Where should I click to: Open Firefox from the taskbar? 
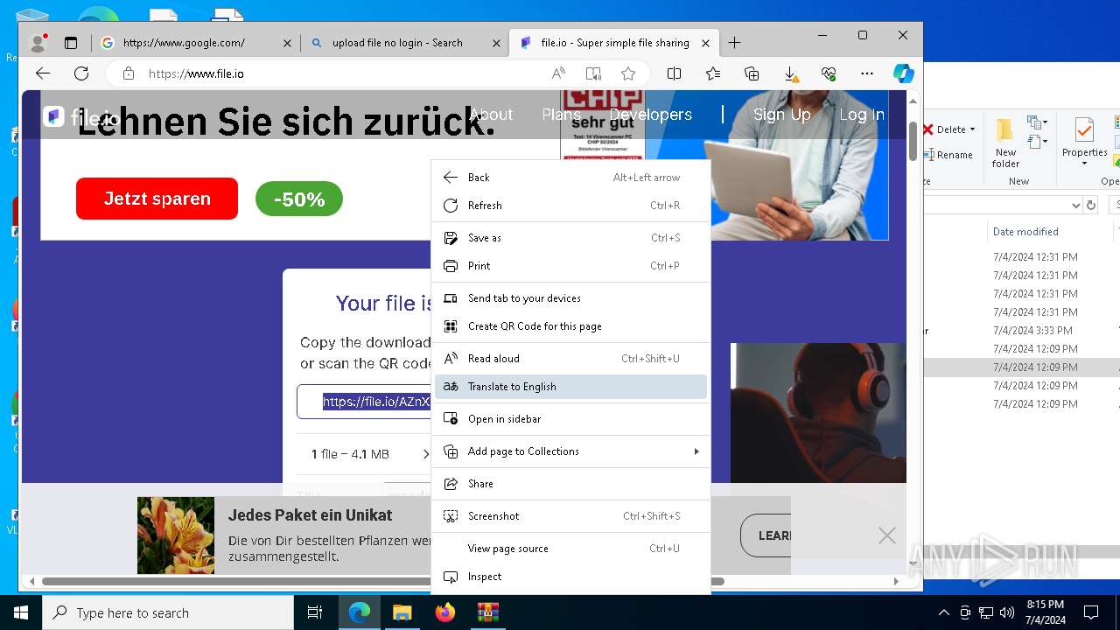445,612
